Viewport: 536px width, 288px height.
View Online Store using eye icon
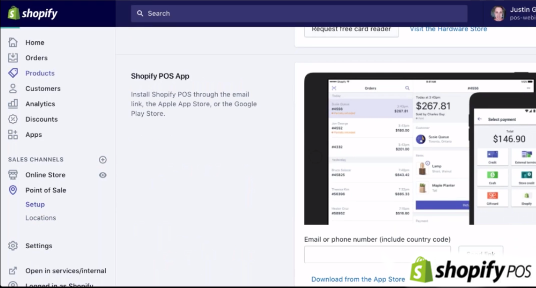click(x=103, y=175)
